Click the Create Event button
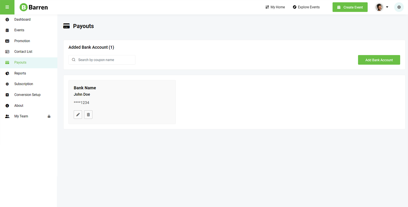The width and height of the screenshot is (408, 207). tap(350, 7)
